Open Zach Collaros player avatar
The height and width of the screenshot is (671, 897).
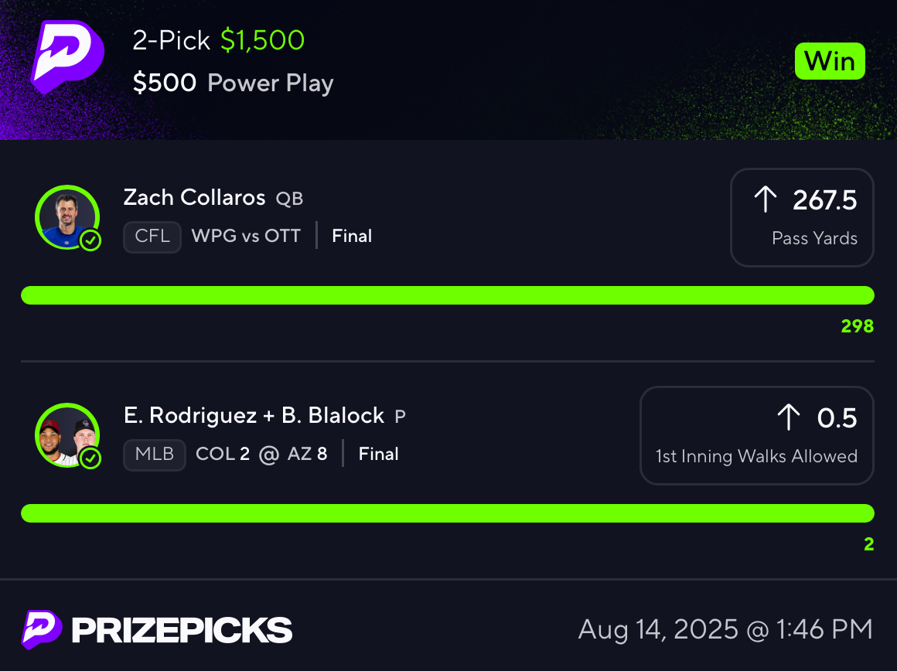point(67,217)
